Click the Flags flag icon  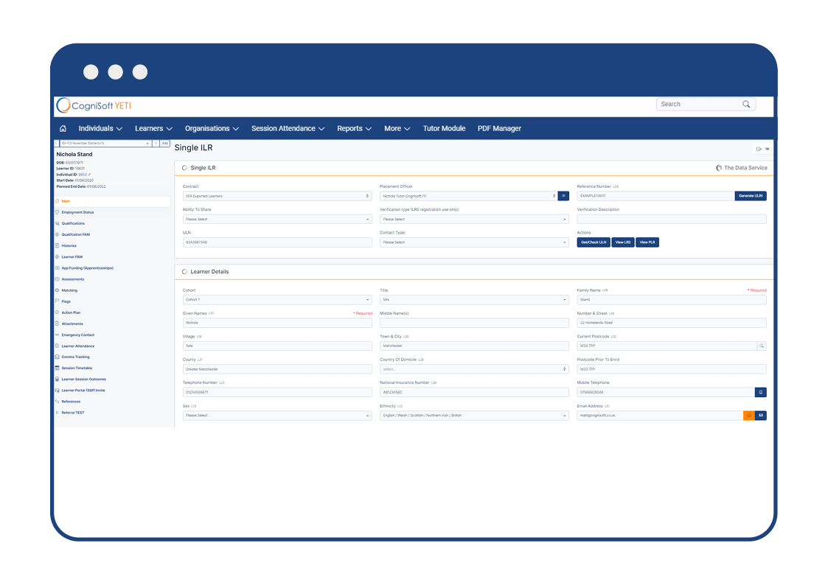coord(57,301)
